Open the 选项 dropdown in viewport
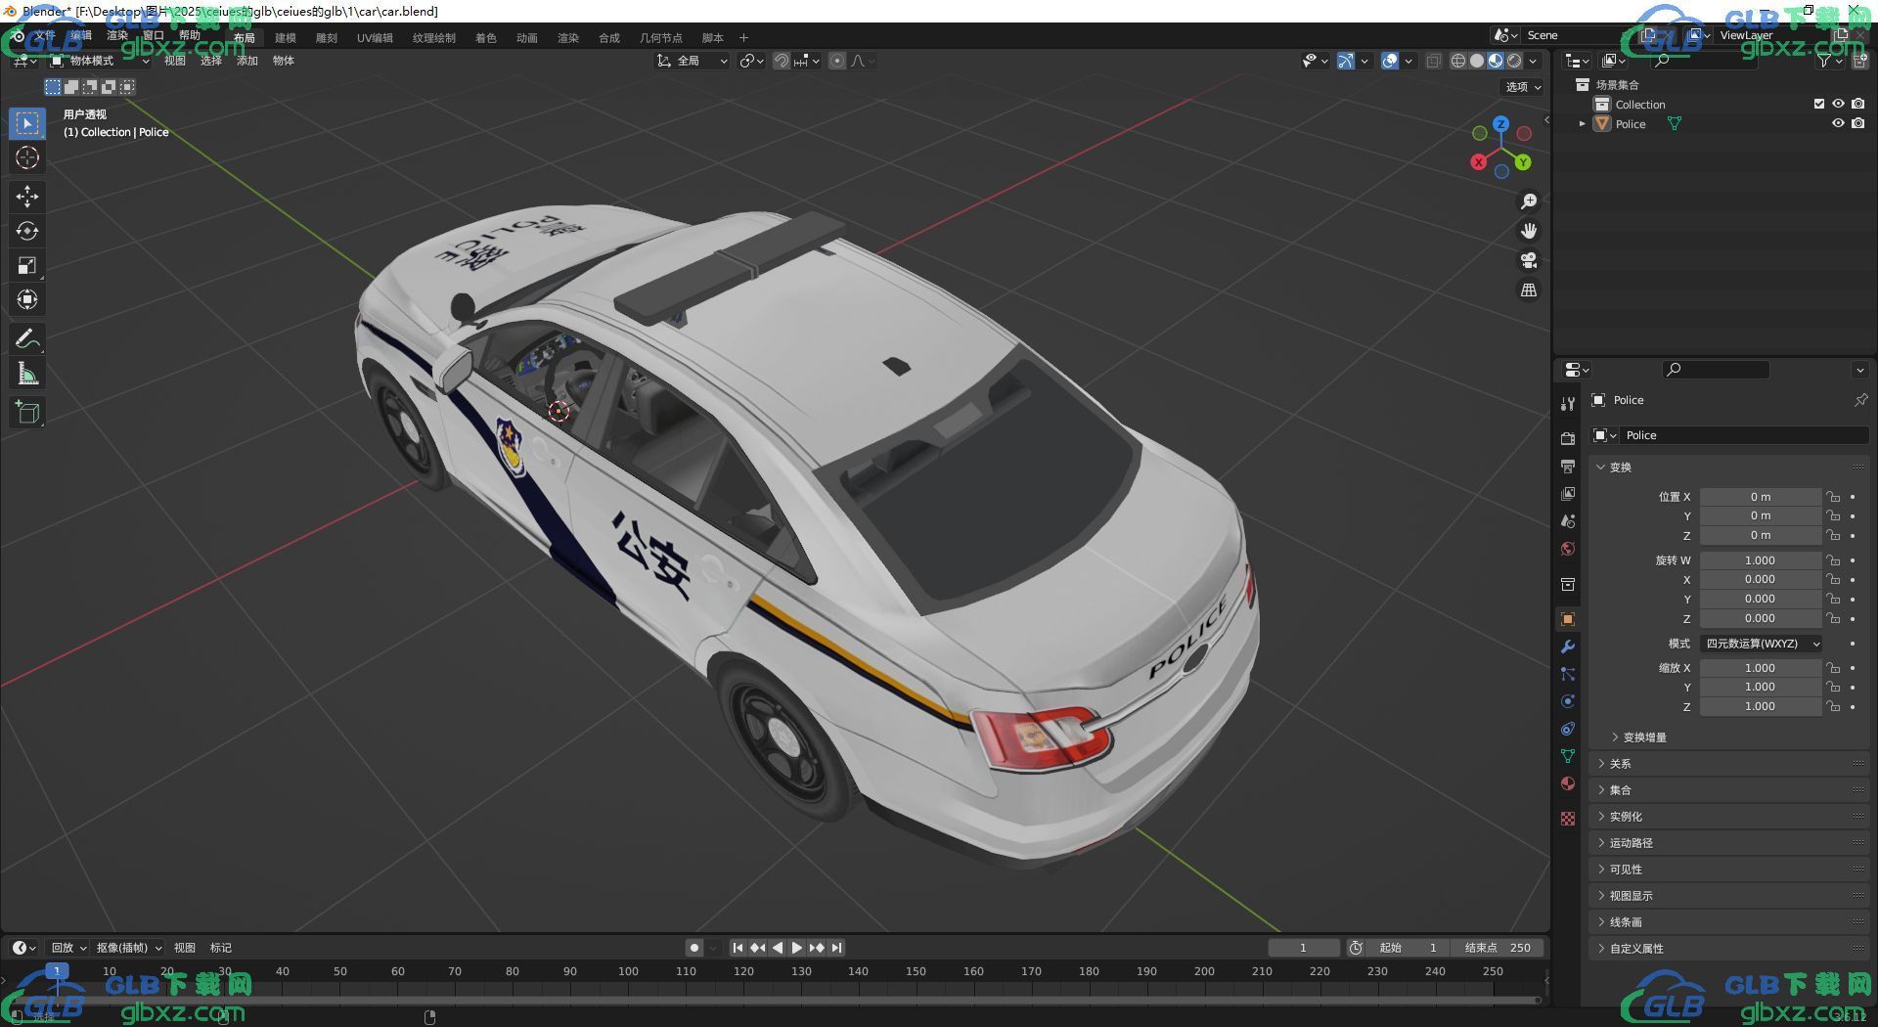The height and width of the screenshot is (1027, 1878). click(x=1523, y=87)
